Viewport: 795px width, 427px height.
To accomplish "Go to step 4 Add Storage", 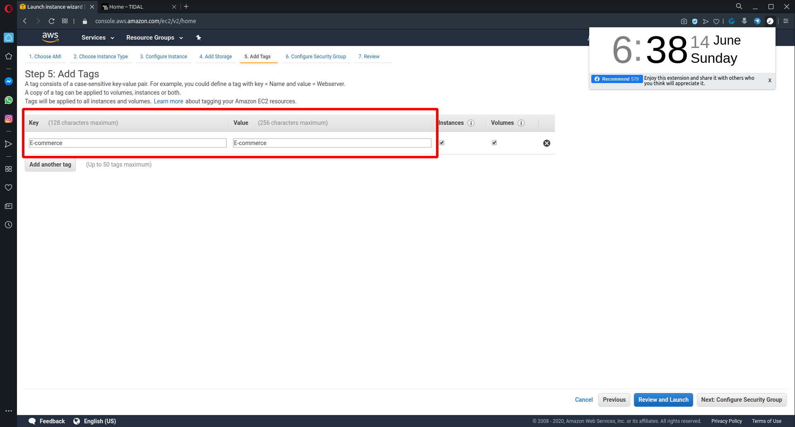I will [x=216, y=57].
